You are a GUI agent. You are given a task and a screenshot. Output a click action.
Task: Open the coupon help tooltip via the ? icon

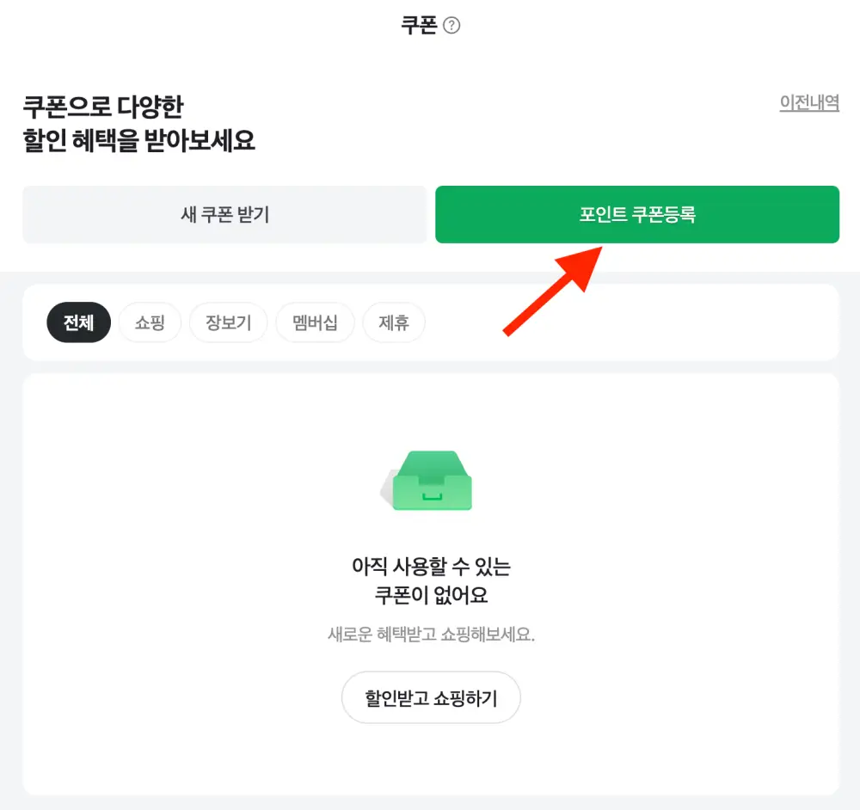[x=453, y=25]
